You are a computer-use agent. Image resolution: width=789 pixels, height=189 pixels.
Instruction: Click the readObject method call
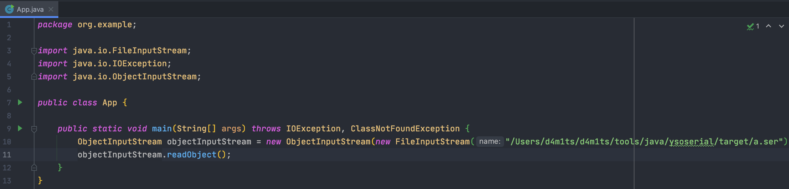click(x=192, y=155)
